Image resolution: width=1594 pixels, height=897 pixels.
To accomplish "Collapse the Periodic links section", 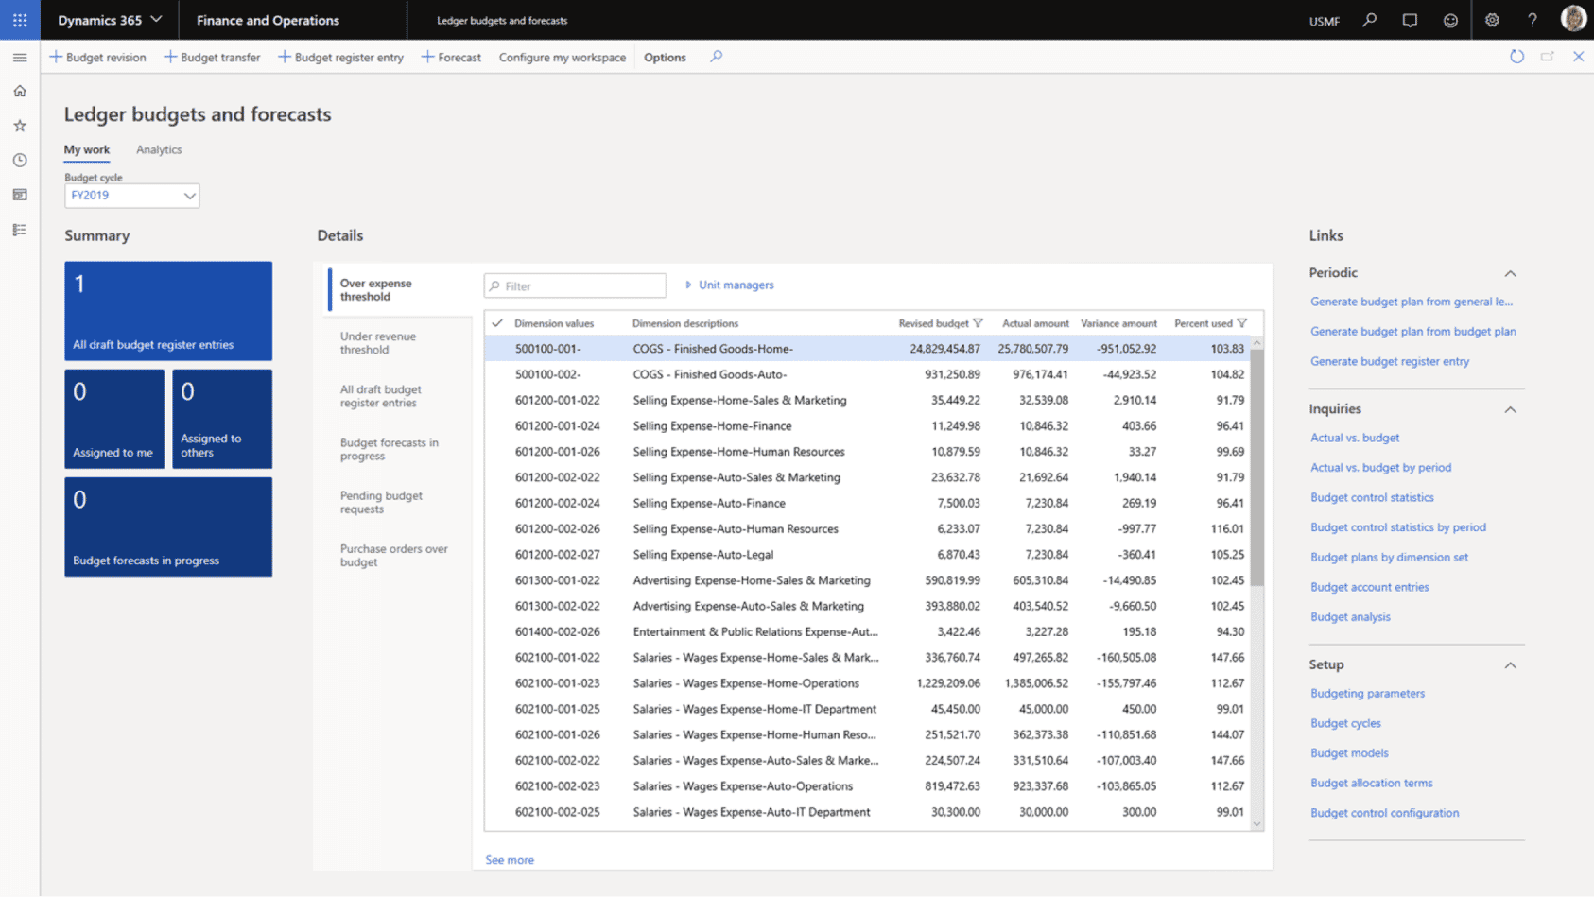I will pyautogui.click(x=1511, y=273).
